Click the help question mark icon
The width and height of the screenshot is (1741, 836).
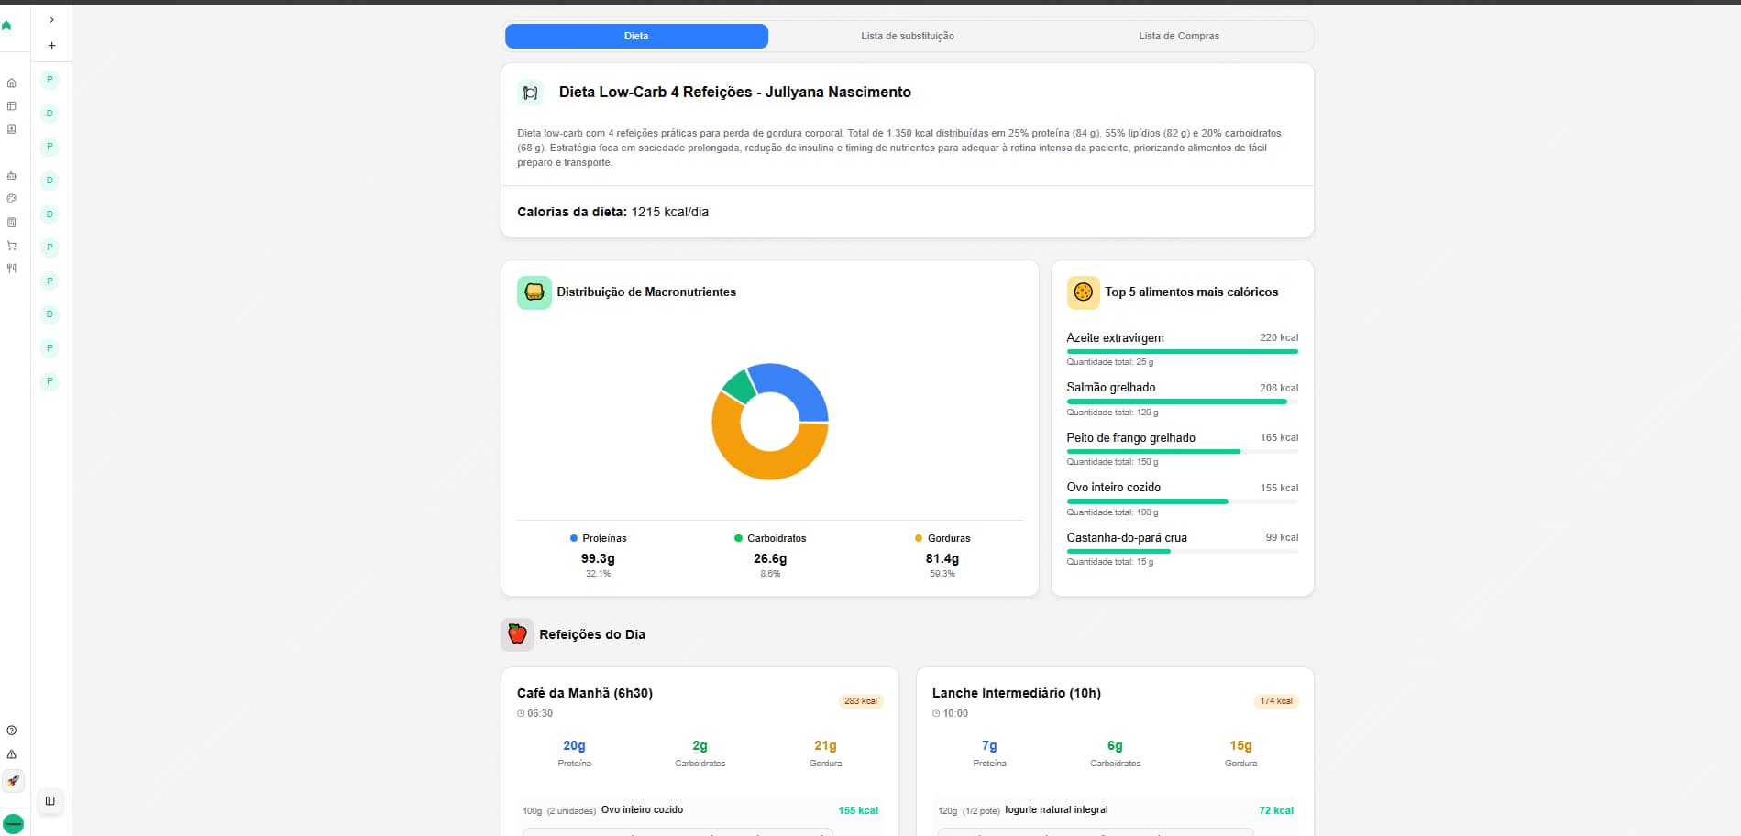point(11,731)
